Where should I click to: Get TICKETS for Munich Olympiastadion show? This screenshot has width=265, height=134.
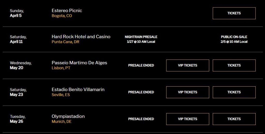[234, 119]
